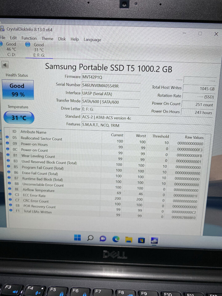Image resolution: width=222 pixels, height=296 pixels.
Task: Open Windows Start menu icon
Action: 77,237
